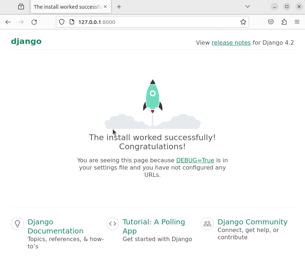Open the Save to Pocket icon
305x256 pixels.
271,22
